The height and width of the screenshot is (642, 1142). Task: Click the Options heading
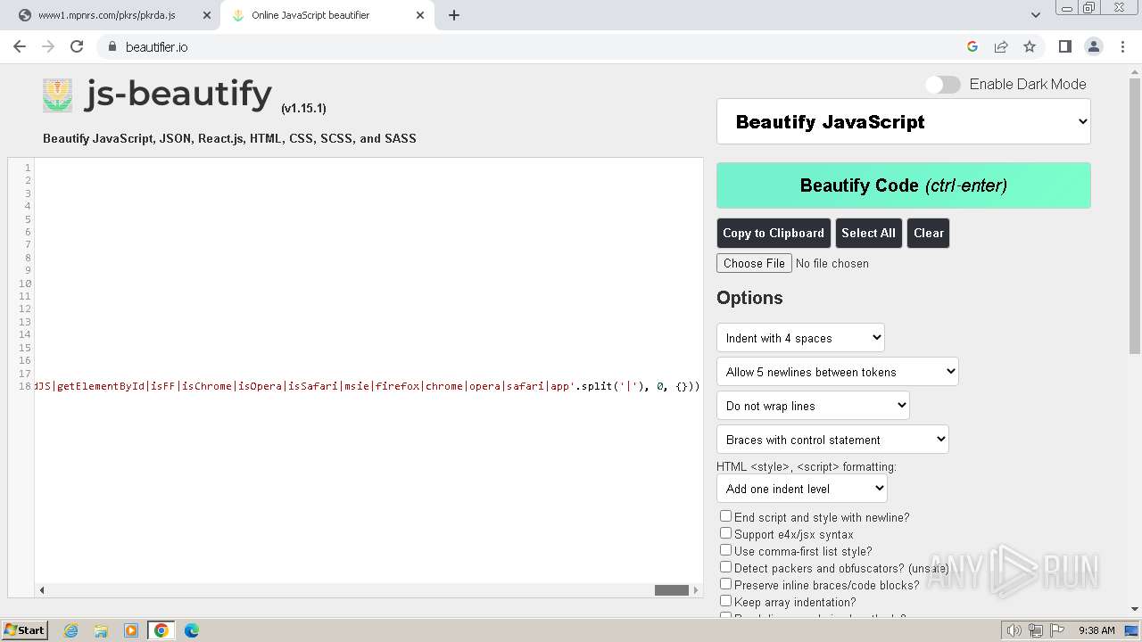click(749, 298)
